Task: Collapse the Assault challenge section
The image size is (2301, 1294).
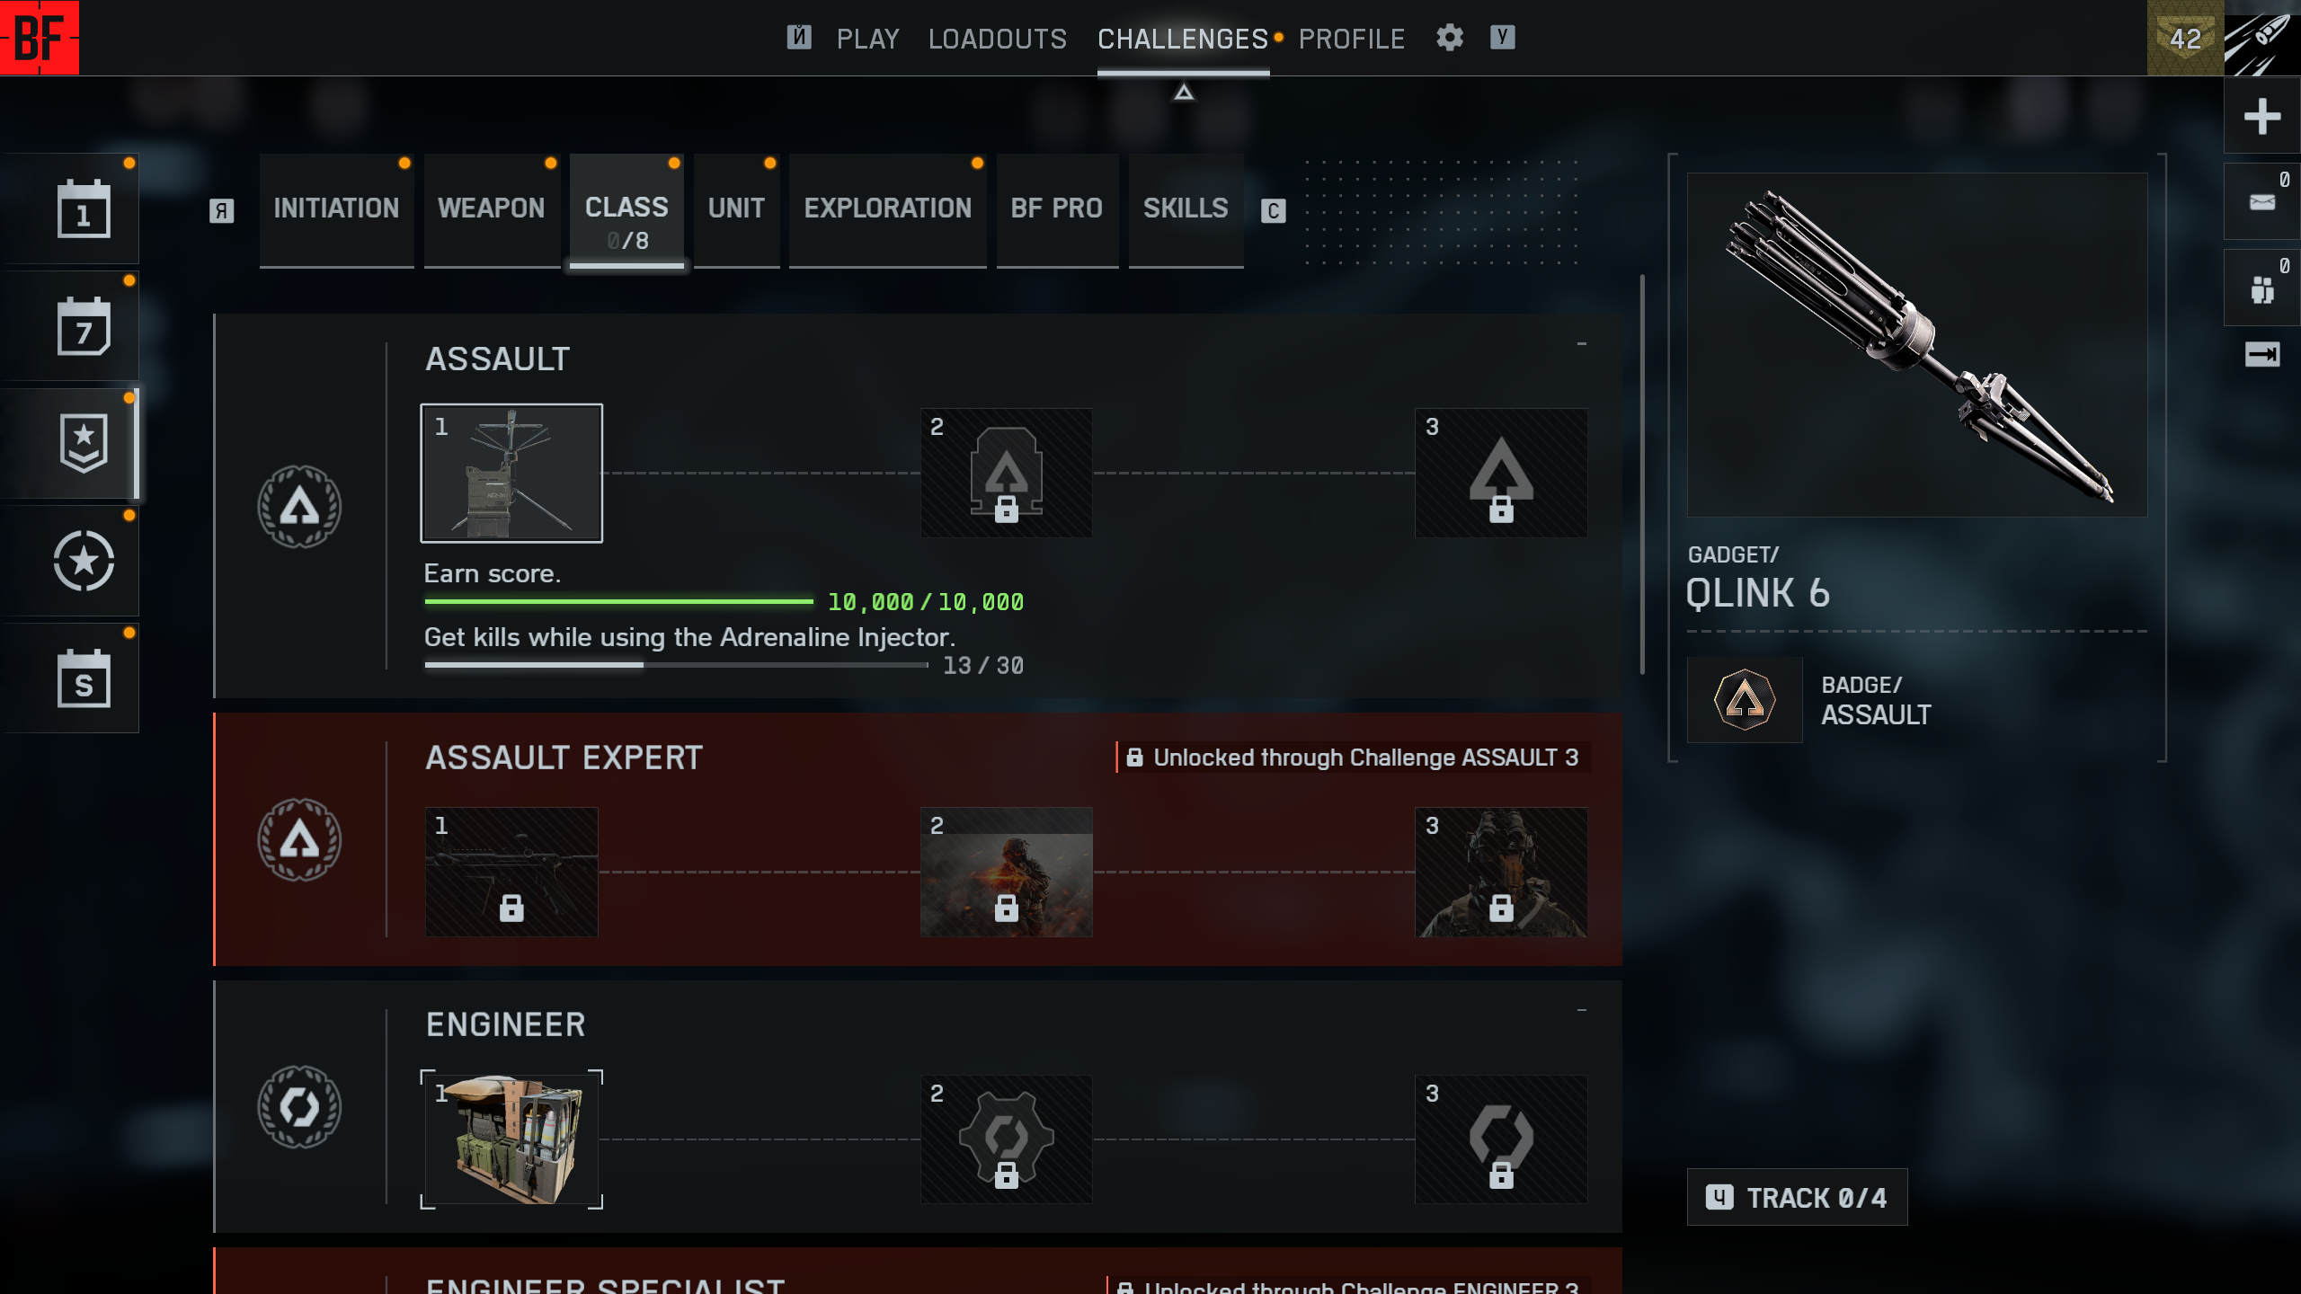Action: (1582, 344)
